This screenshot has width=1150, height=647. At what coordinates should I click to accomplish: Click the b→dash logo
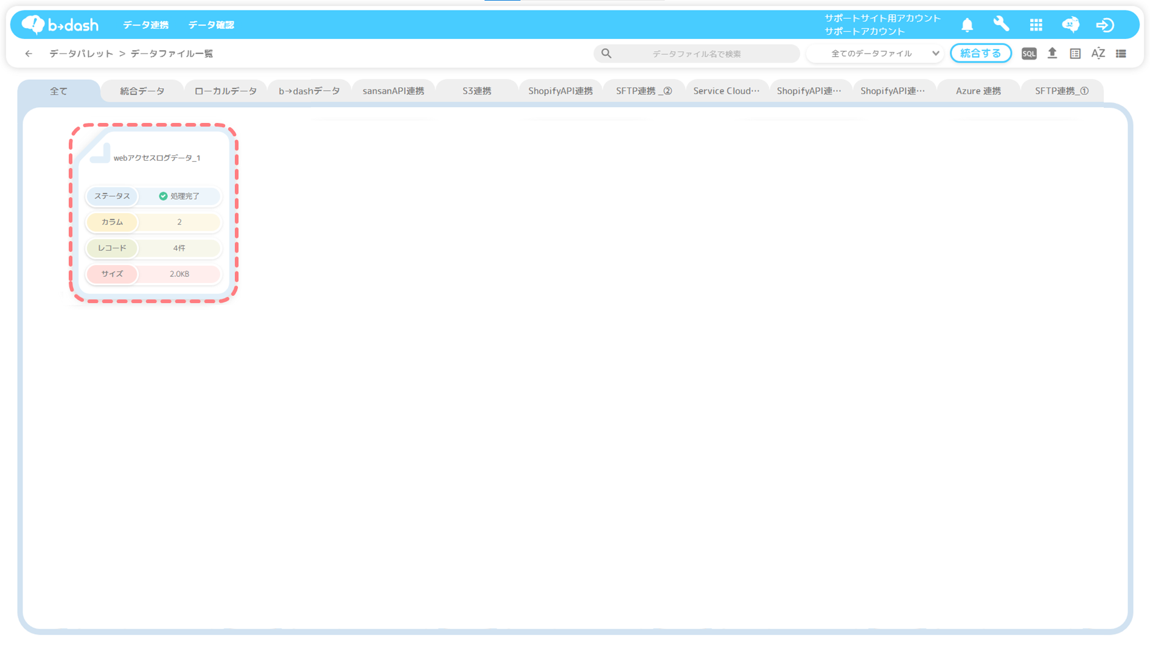(60, 24)
